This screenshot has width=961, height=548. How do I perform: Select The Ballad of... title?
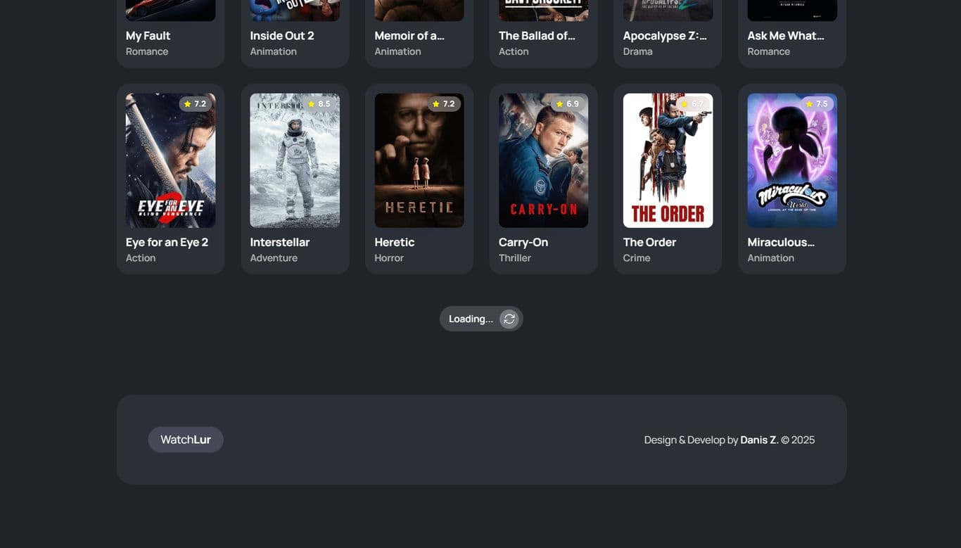click(537, 35)
